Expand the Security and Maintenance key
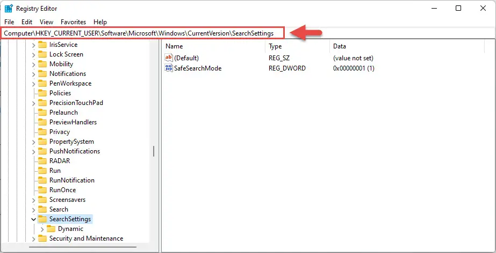The height and width of the screenshot is (253, 496). point(33,238)
